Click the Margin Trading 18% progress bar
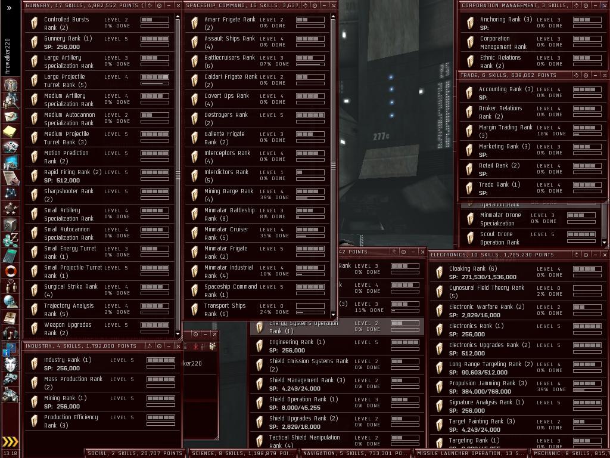Screen dimensions: 610x458 point(587,134)
